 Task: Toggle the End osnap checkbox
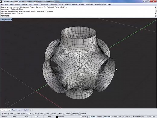pyautogui.click(x=2, y=114)
